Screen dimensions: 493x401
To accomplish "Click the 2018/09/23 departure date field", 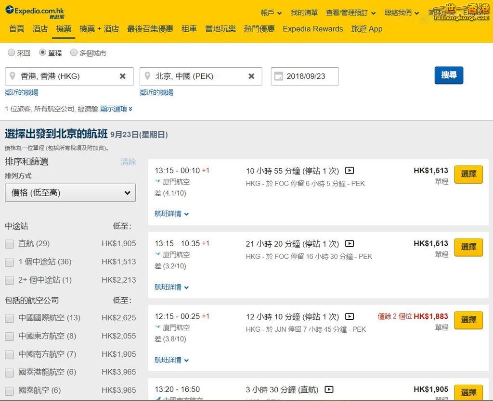I will coord(305,76).
